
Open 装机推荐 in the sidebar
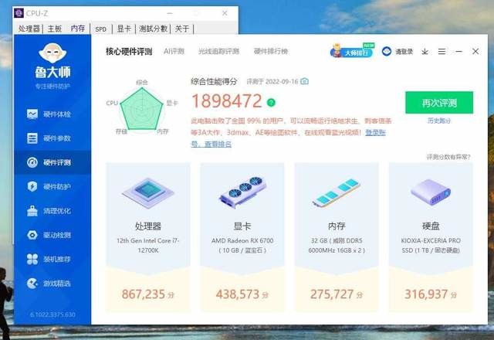(52, 260)
